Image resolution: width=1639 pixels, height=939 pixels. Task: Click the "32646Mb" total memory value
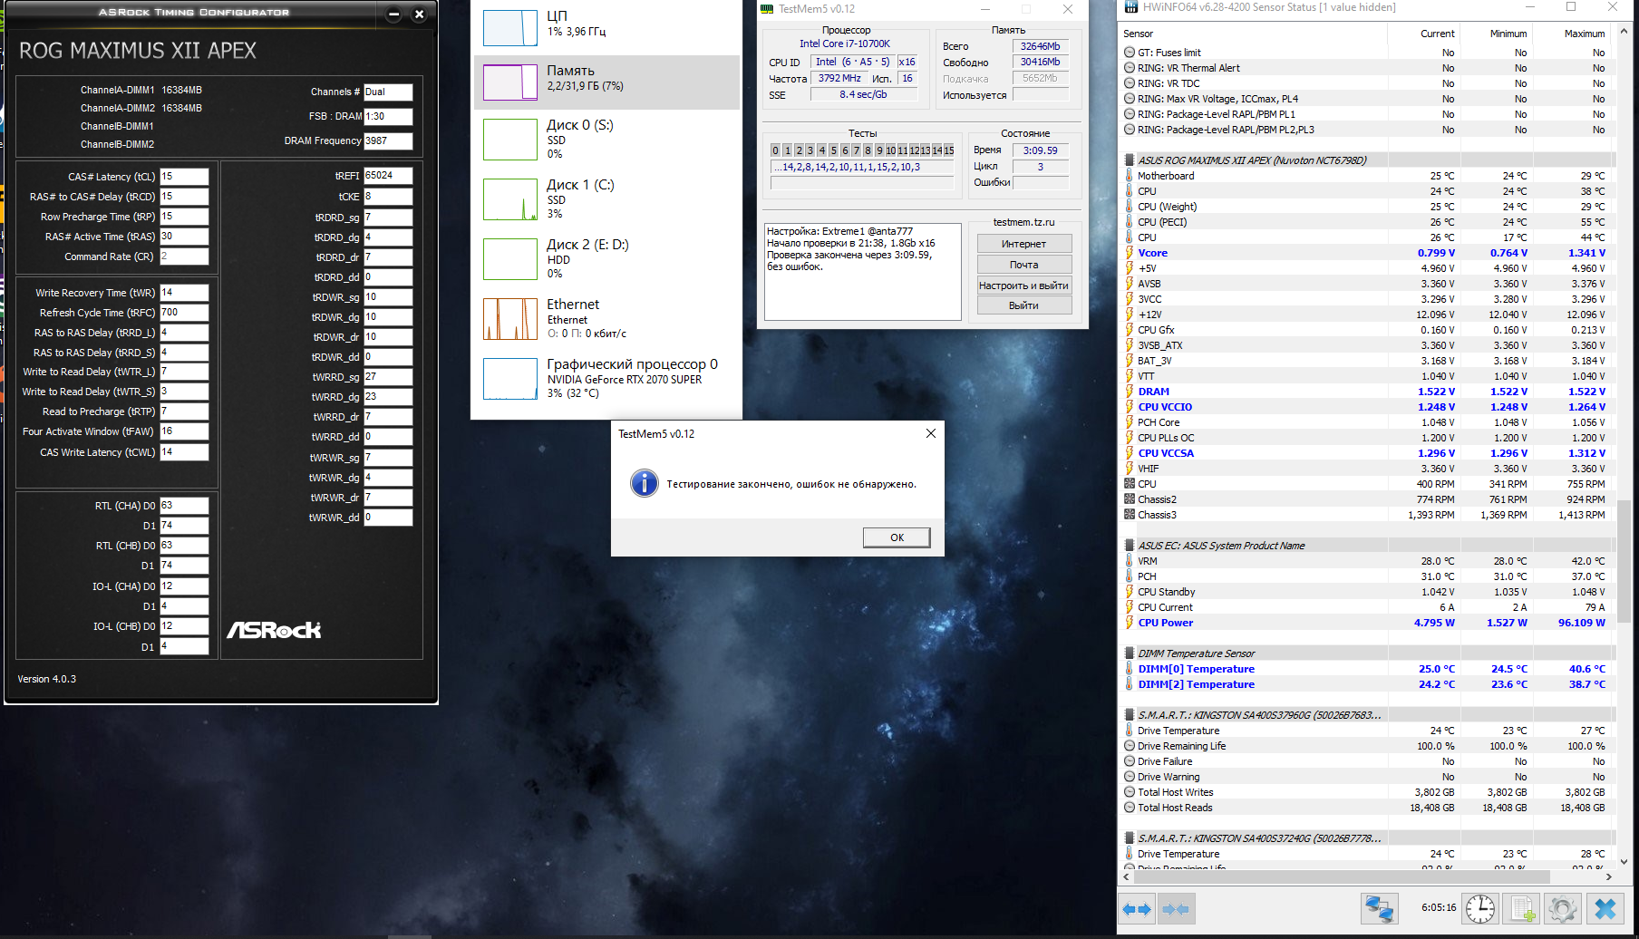pos(1040,46)
